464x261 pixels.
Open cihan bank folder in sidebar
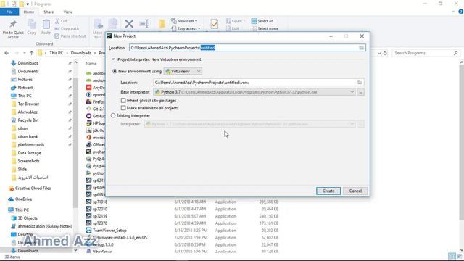tap(28, 136)
